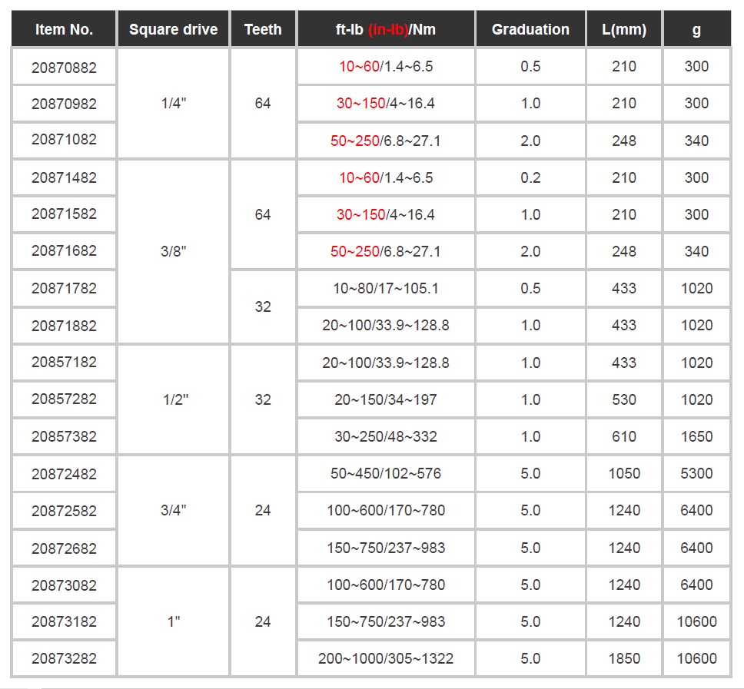Click length 248 for item 20871082
Viewport: 744px width, 689px height.
point(624,141)
